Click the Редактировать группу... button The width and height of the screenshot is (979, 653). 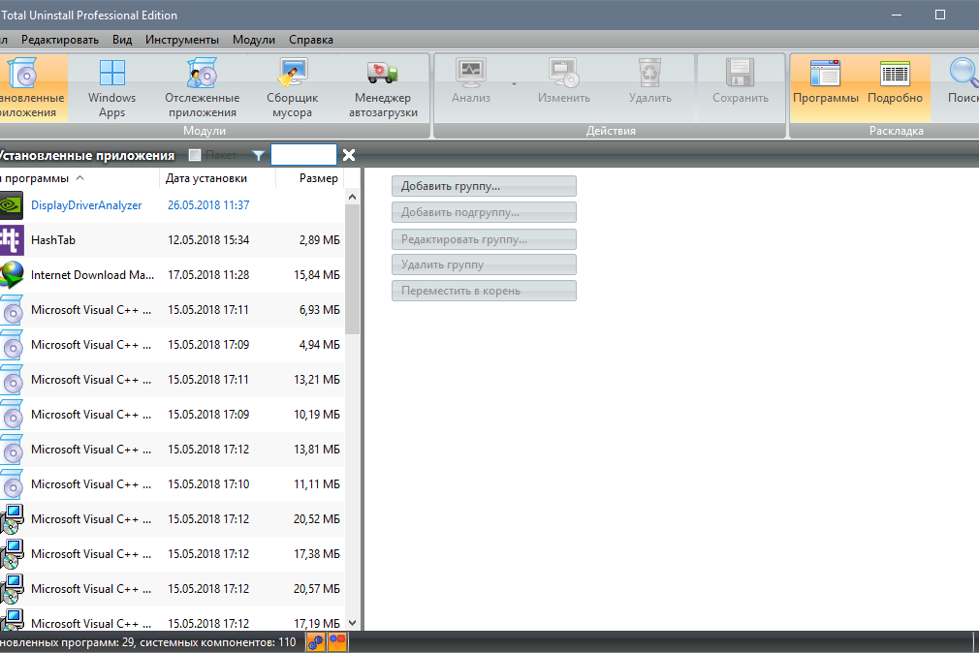484,239
